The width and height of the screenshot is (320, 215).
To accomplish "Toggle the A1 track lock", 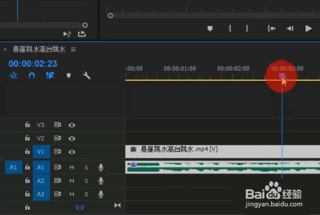I will click(x=27, y=167).
